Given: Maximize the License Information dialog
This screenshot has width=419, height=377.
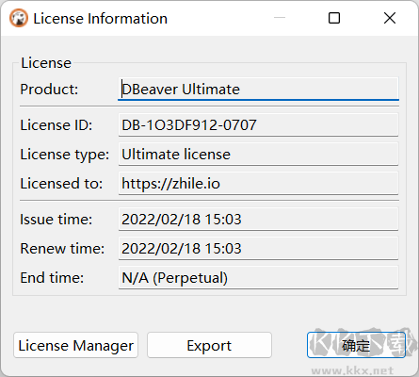Looking at the screenshot, I should pyautogui.click(x=334, y=18).
